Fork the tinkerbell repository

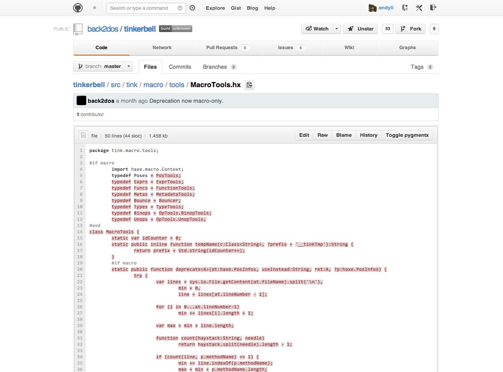tap(411, 29)
